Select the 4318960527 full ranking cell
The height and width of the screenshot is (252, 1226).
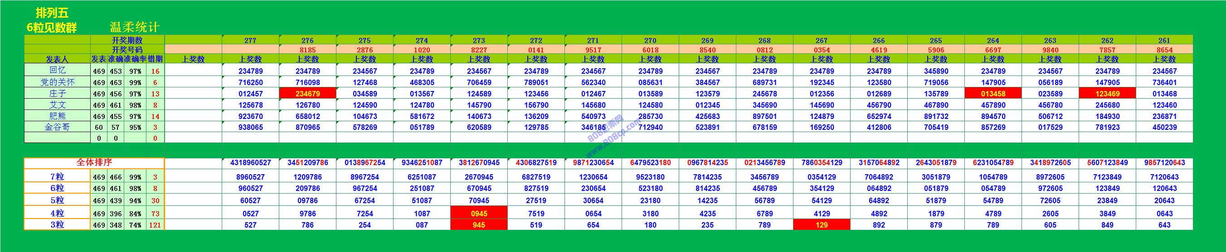pyautogui.click(x=250, y=163)
